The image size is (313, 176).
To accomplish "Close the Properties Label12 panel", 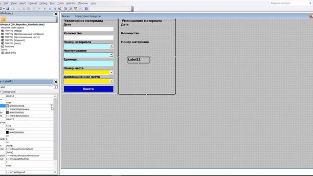I will tap(56, 82).
